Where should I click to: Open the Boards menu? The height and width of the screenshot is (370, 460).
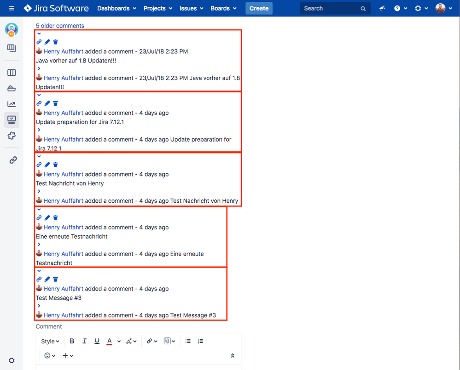coord(221,8)
